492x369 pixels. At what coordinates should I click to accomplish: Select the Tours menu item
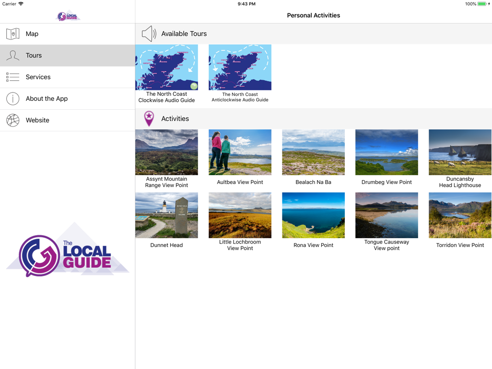[67, 56]
